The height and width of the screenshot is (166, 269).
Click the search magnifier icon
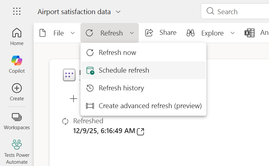pos(210,11)
